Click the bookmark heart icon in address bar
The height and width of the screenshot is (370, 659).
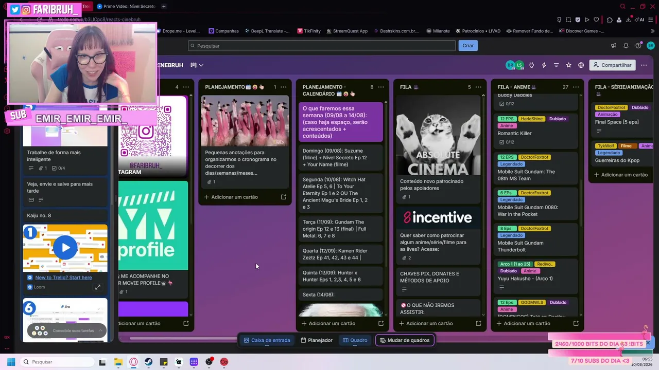[596, 20]
